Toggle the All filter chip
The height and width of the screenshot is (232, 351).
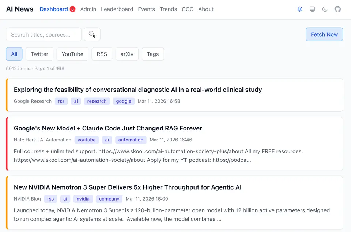(14, 54)
